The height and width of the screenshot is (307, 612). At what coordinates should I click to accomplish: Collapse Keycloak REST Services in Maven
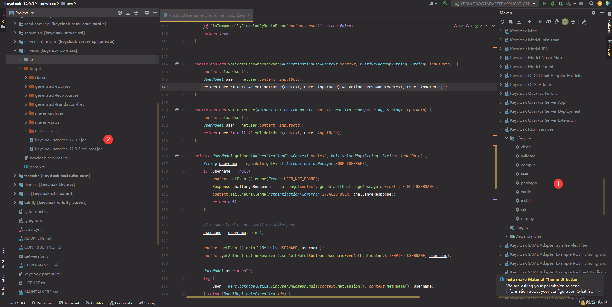501,129
